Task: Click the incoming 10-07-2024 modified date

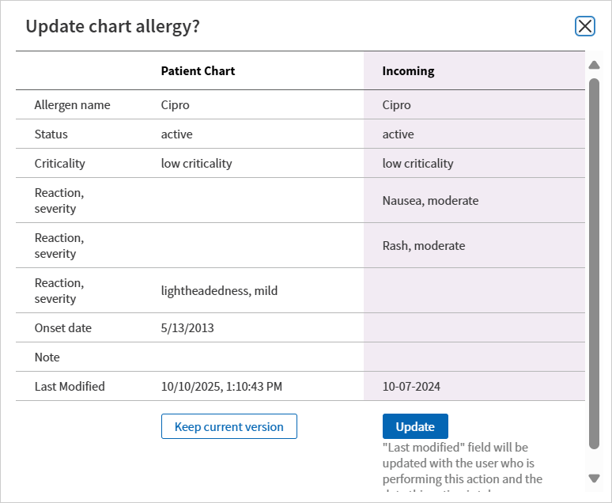Action: (x=411, y=386)
